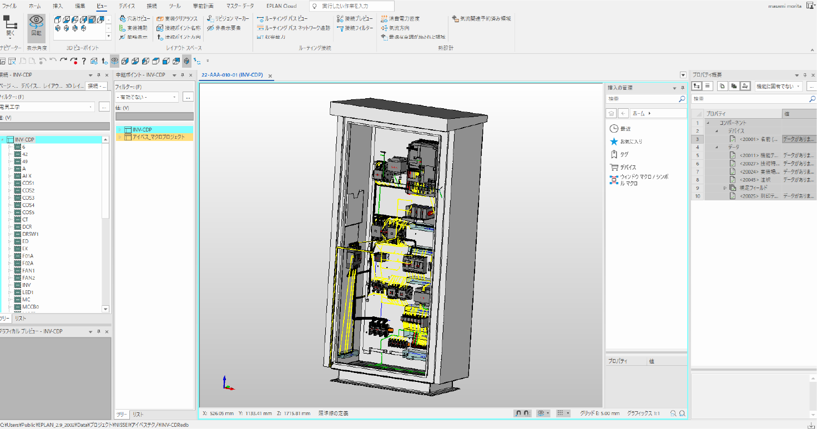Select ルーティング パス ビュー tool
The width and height of the screenshot is (817, 429).
282,19
